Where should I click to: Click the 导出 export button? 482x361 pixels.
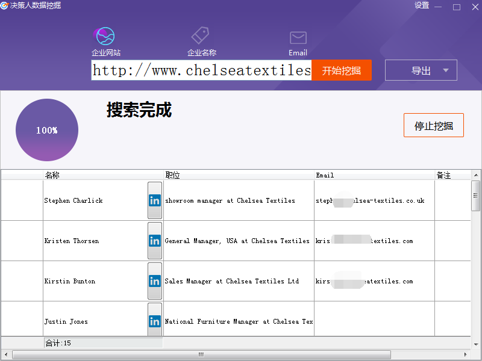click(x=421, y=70)
